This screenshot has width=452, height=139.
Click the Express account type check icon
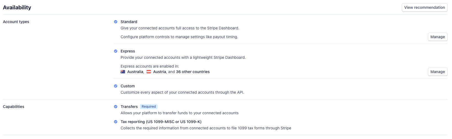coord(116,51)
